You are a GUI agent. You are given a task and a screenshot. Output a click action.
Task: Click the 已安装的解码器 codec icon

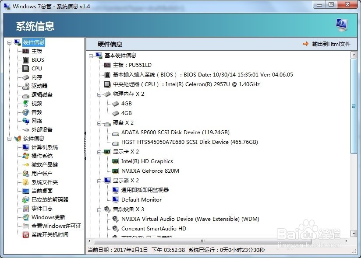(26, 199)
